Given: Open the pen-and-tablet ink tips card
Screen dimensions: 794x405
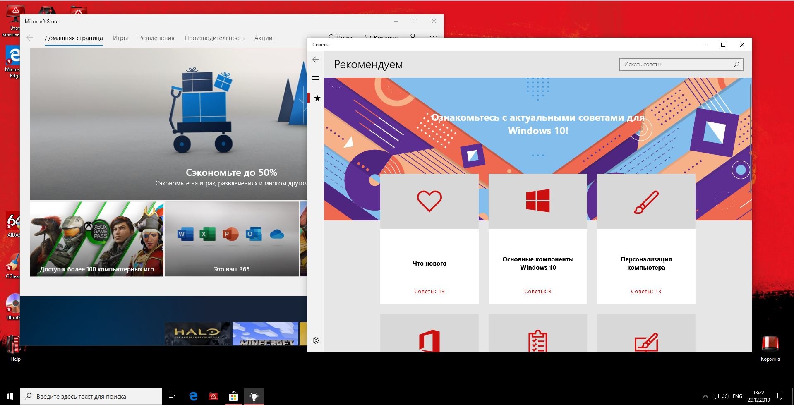Looking at the screenshot, I should (x=646, y=333).
